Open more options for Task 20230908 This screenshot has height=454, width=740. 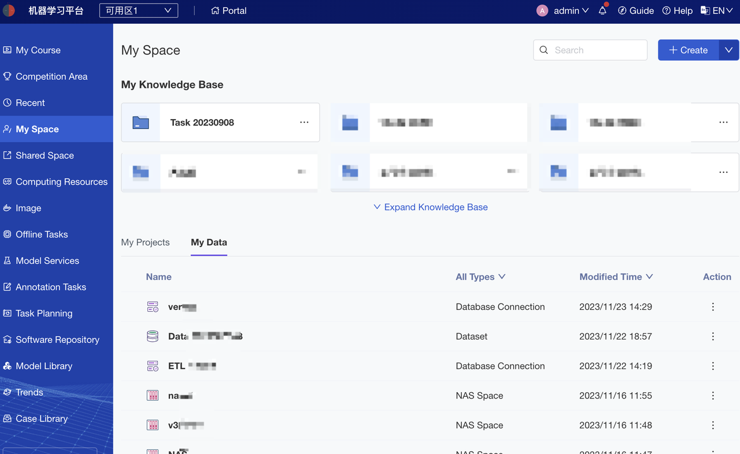[304, 123]
